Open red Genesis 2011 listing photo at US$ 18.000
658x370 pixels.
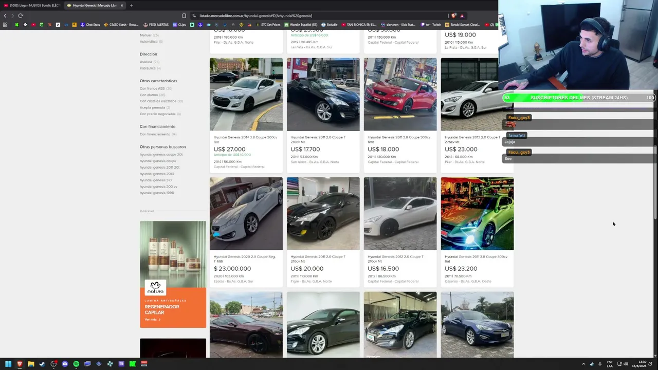click(400, 94)
